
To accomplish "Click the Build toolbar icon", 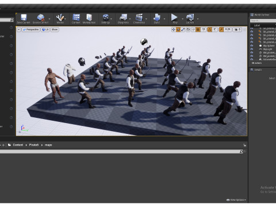I will pos(157,18).
